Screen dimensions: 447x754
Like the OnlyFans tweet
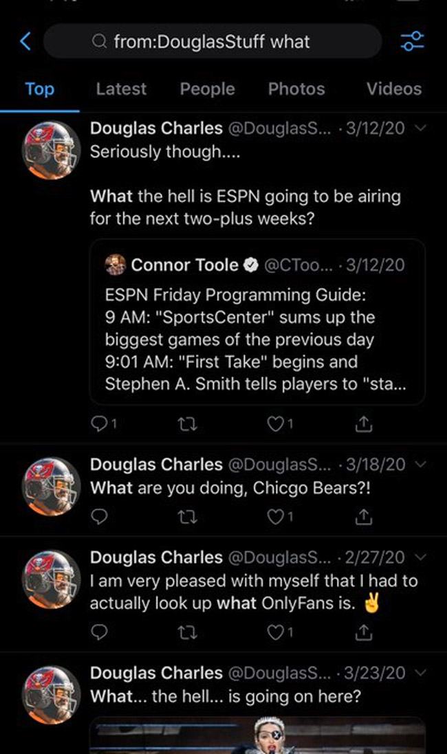[276, 632]
